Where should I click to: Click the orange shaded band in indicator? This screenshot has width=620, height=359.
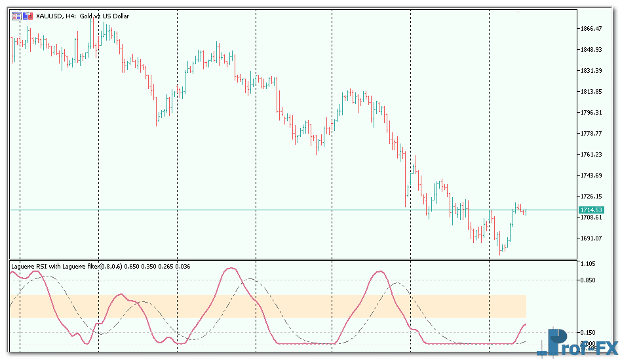[262, 306]
